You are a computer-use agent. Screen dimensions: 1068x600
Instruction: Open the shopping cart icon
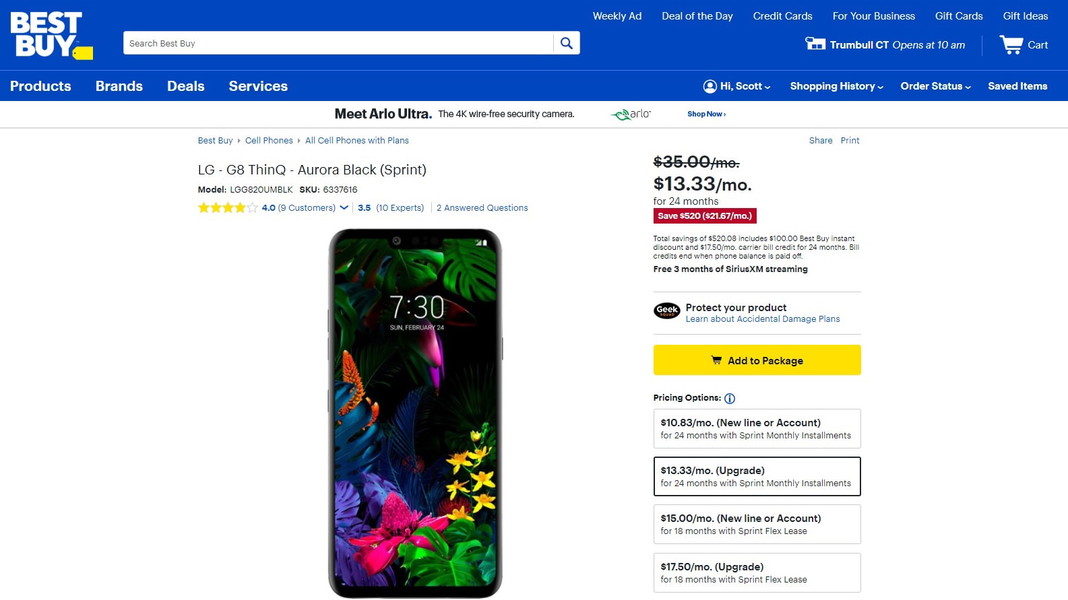click(1011, 45)
